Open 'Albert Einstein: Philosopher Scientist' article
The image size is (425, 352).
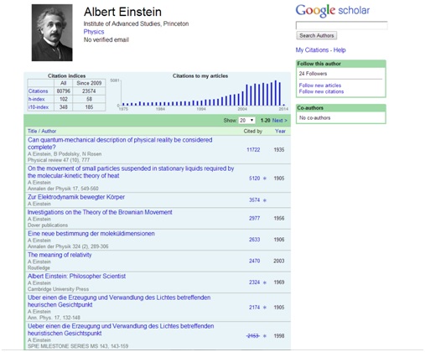[76, 276]
